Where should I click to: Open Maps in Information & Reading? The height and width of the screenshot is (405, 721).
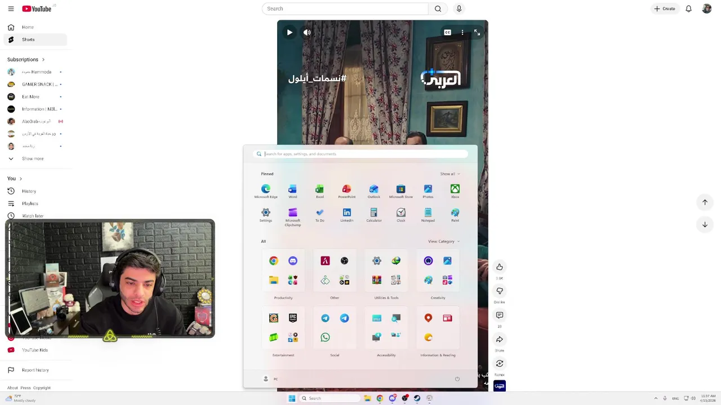[428, 318]
